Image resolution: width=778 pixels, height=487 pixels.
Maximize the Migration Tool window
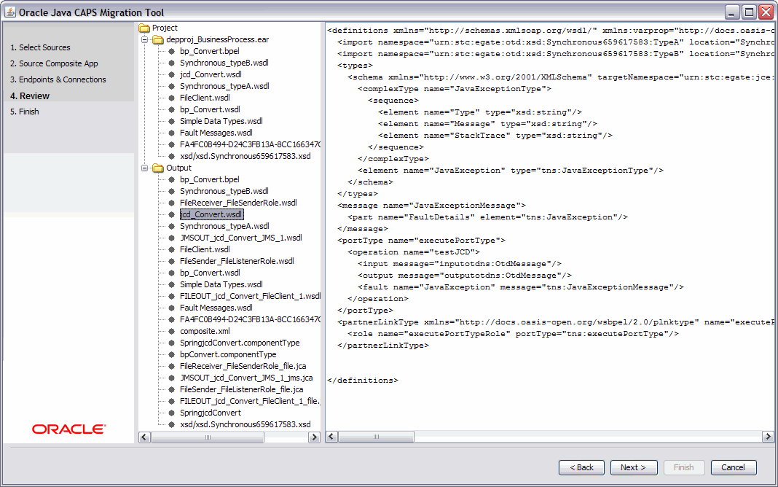point(749,12)
